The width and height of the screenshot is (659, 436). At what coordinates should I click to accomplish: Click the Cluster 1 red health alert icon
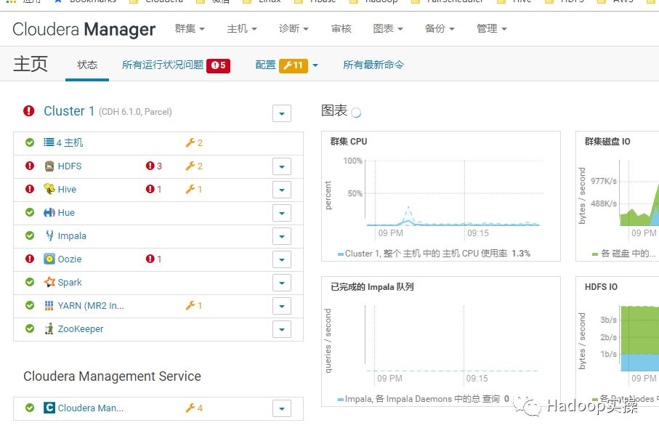tap(28, 111)
